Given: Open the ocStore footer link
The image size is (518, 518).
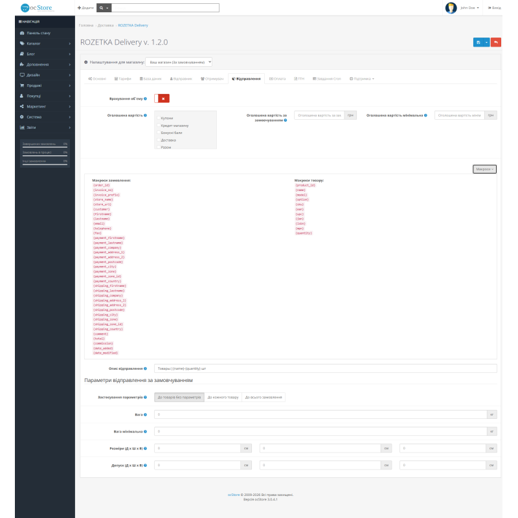Looking at the screenshot, I should (x=234, y=495).
